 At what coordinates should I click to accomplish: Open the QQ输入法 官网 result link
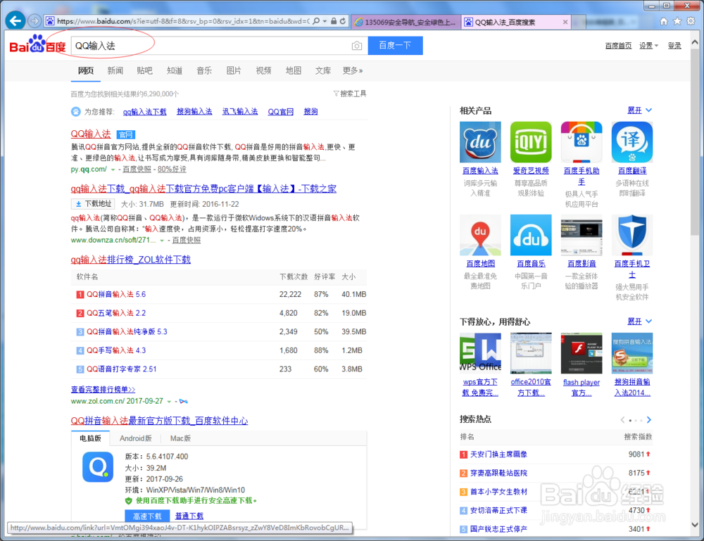[91, 134]
